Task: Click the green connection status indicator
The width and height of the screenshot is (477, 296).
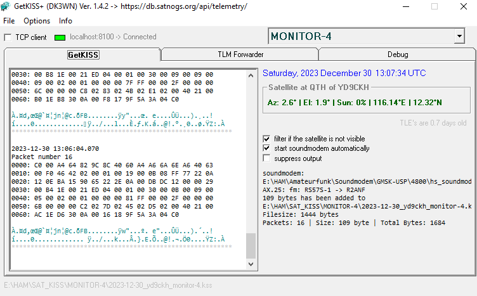Action: [x=60, y=37]
